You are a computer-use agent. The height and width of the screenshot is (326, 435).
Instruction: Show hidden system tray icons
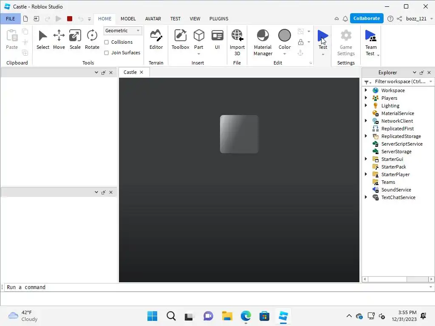tap(349, 316)
